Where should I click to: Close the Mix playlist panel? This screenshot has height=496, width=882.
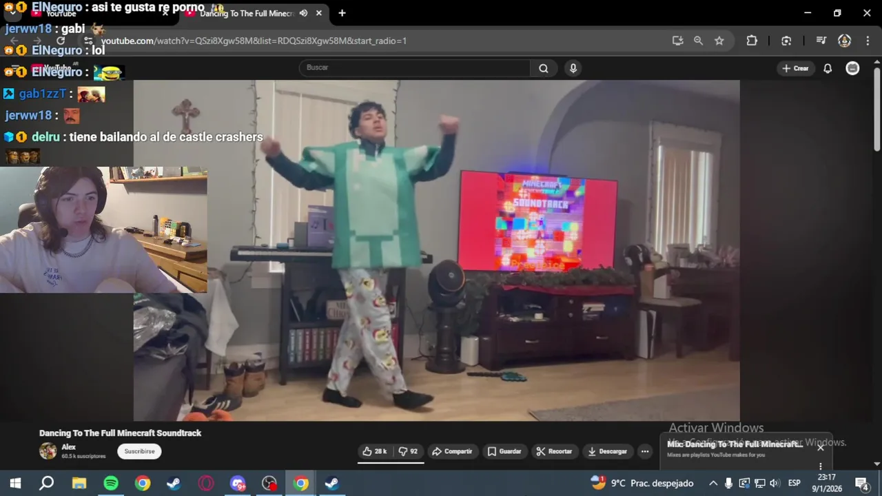pos(821,446)
